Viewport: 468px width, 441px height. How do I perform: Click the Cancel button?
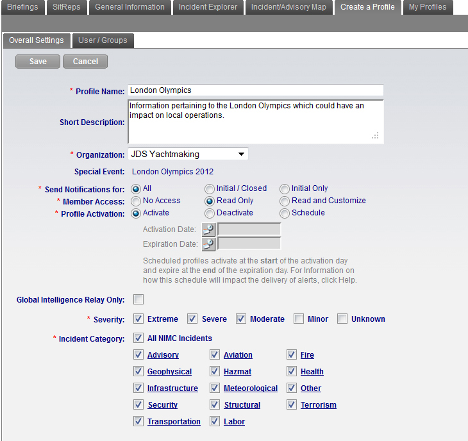click(85, 62)
